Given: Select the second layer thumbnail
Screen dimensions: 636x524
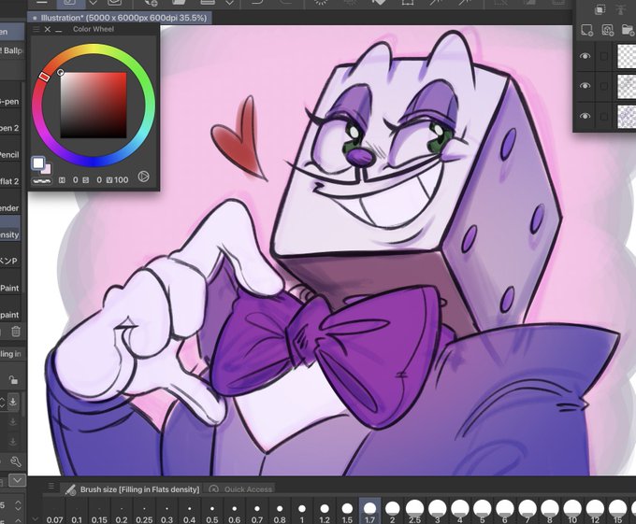Looking at the screenshot, I should [627, 86].
